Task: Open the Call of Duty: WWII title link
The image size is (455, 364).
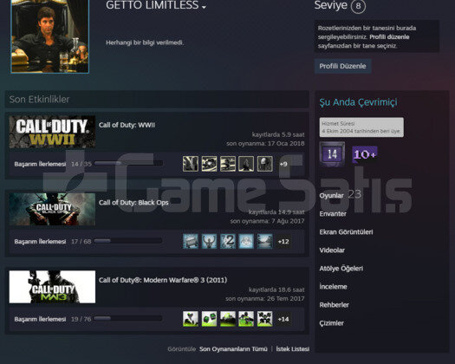Action: coord(127,125)
